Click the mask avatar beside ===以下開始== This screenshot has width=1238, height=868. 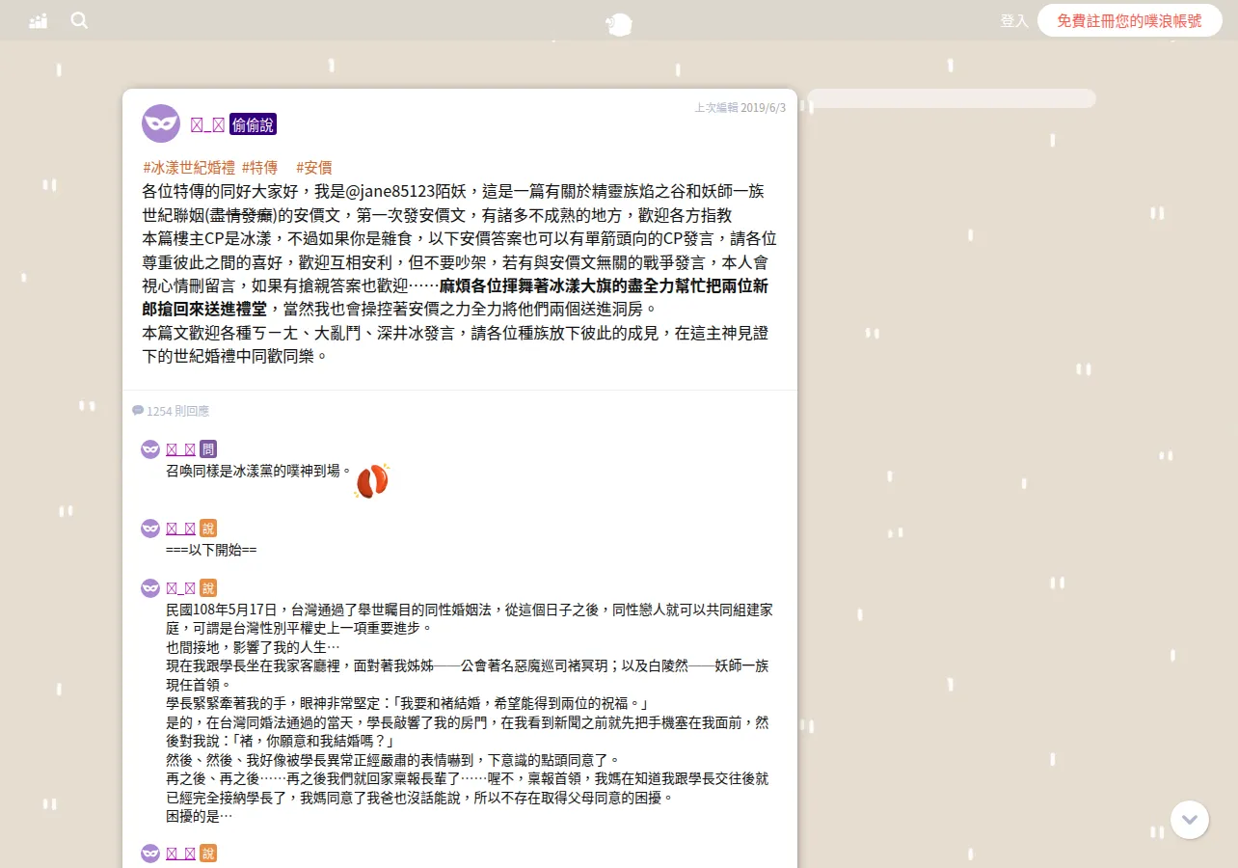[x=150, y=529]
